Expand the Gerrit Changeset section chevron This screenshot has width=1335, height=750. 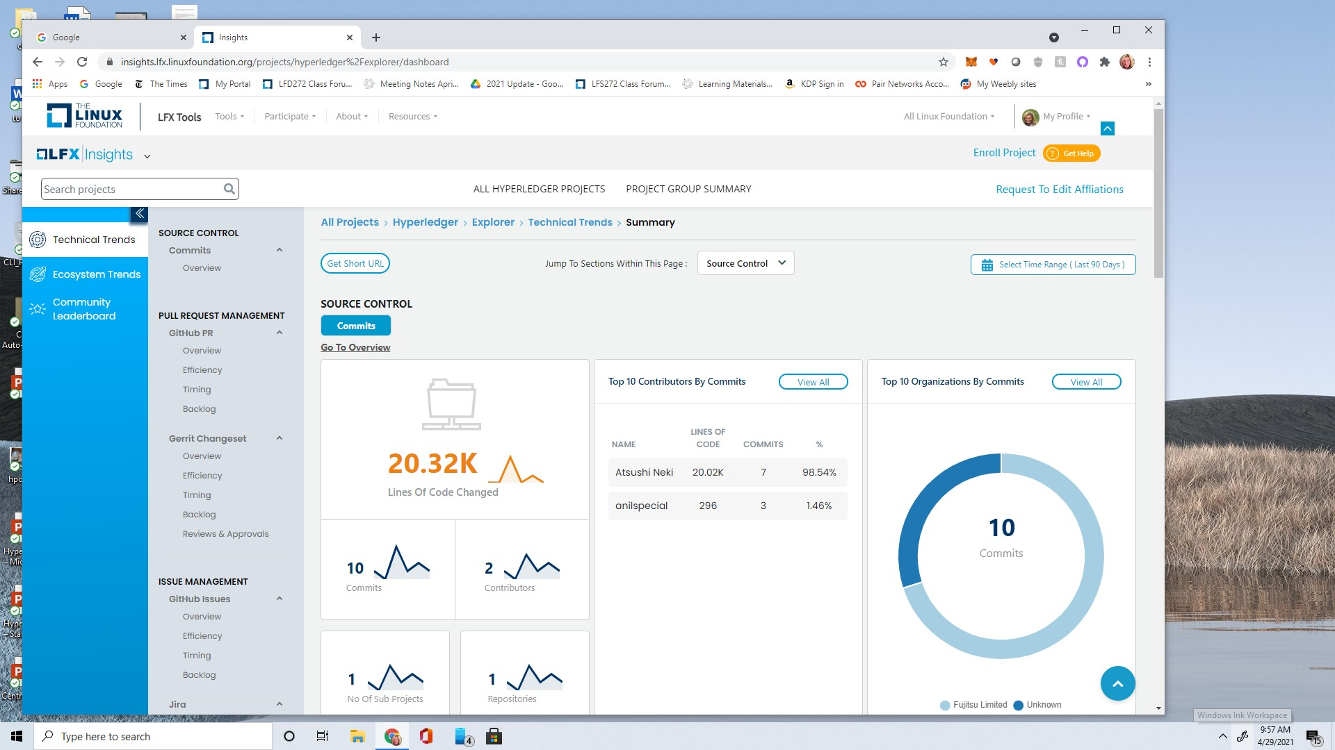[x=280, y=437]
